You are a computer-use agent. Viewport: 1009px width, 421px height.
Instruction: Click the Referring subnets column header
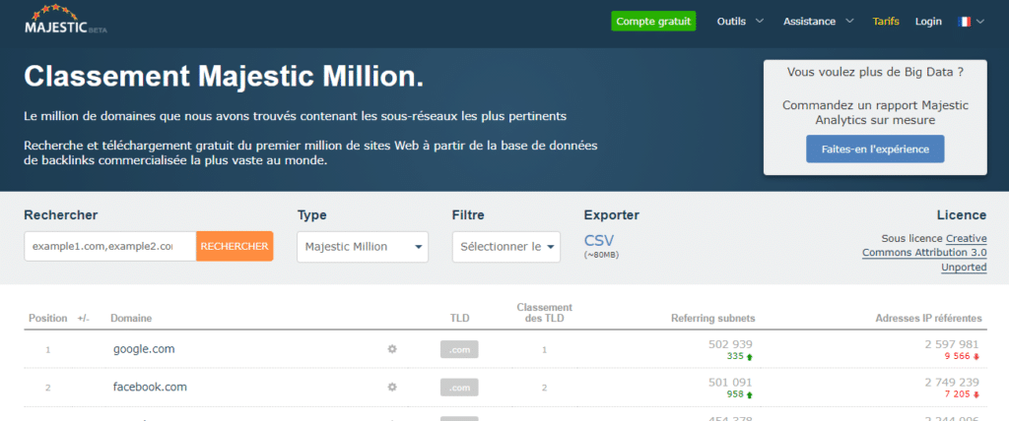point(713,318)
